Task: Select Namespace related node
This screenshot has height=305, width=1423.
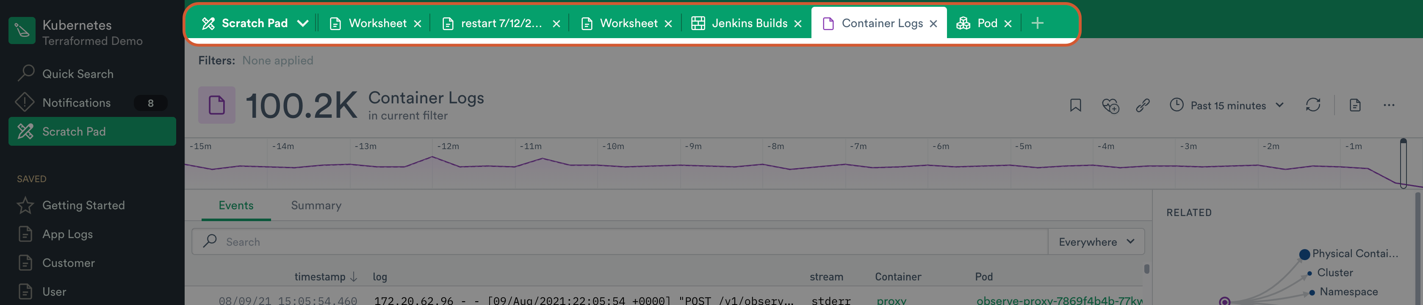Action: point(1343,292)
